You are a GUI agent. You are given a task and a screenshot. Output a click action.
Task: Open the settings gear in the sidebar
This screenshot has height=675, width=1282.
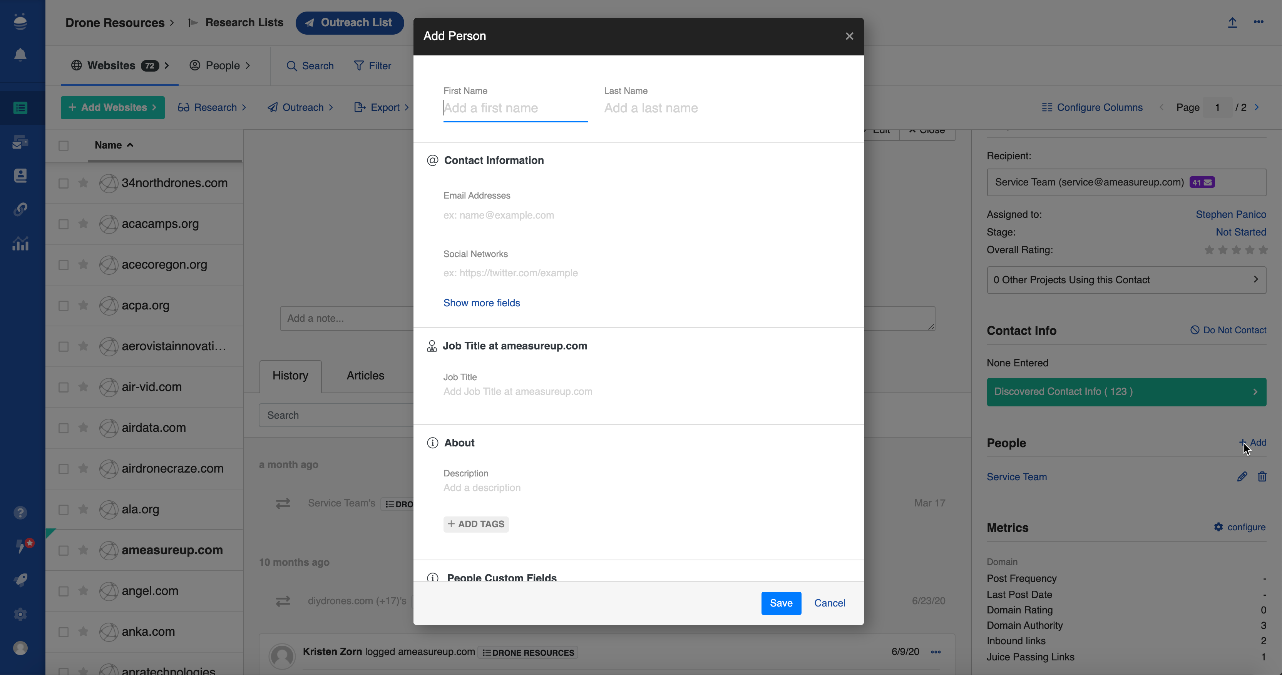[20, 614]
